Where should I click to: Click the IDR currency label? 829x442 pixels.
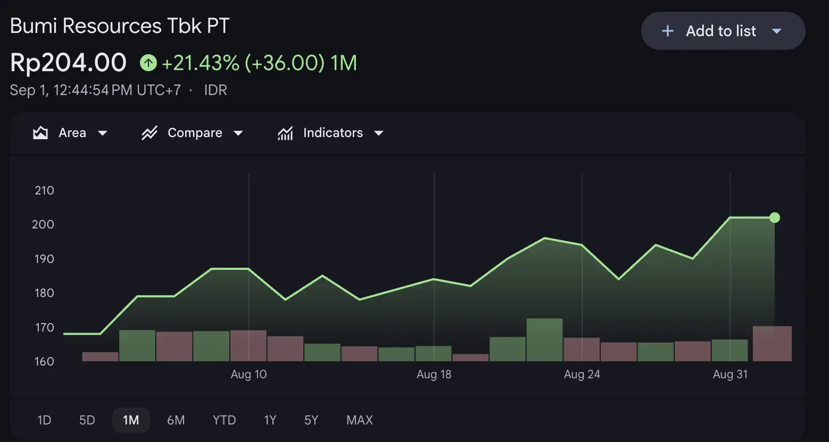tap(215, 90)
